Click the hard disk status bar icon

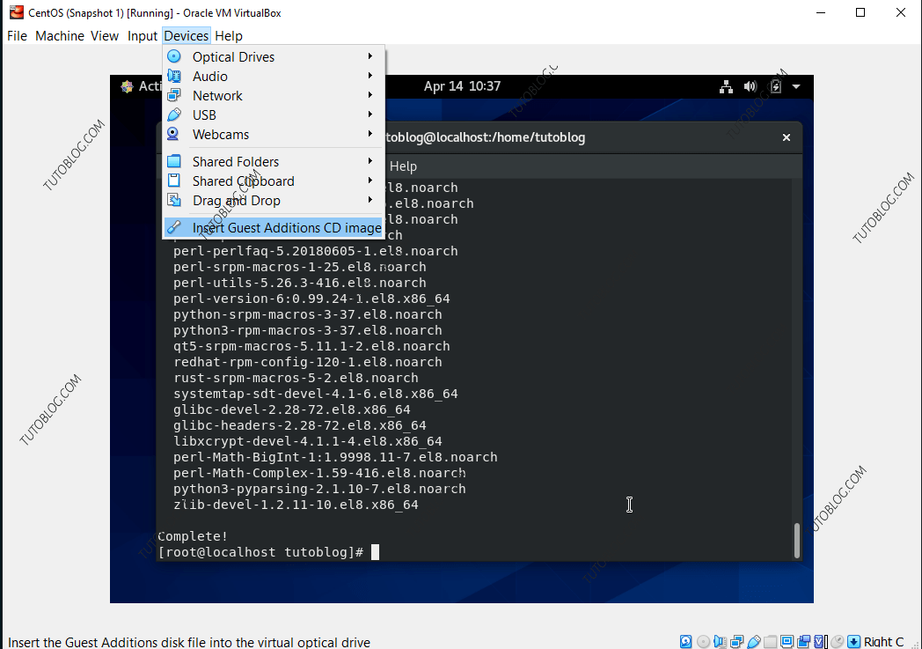click(686, 642)
